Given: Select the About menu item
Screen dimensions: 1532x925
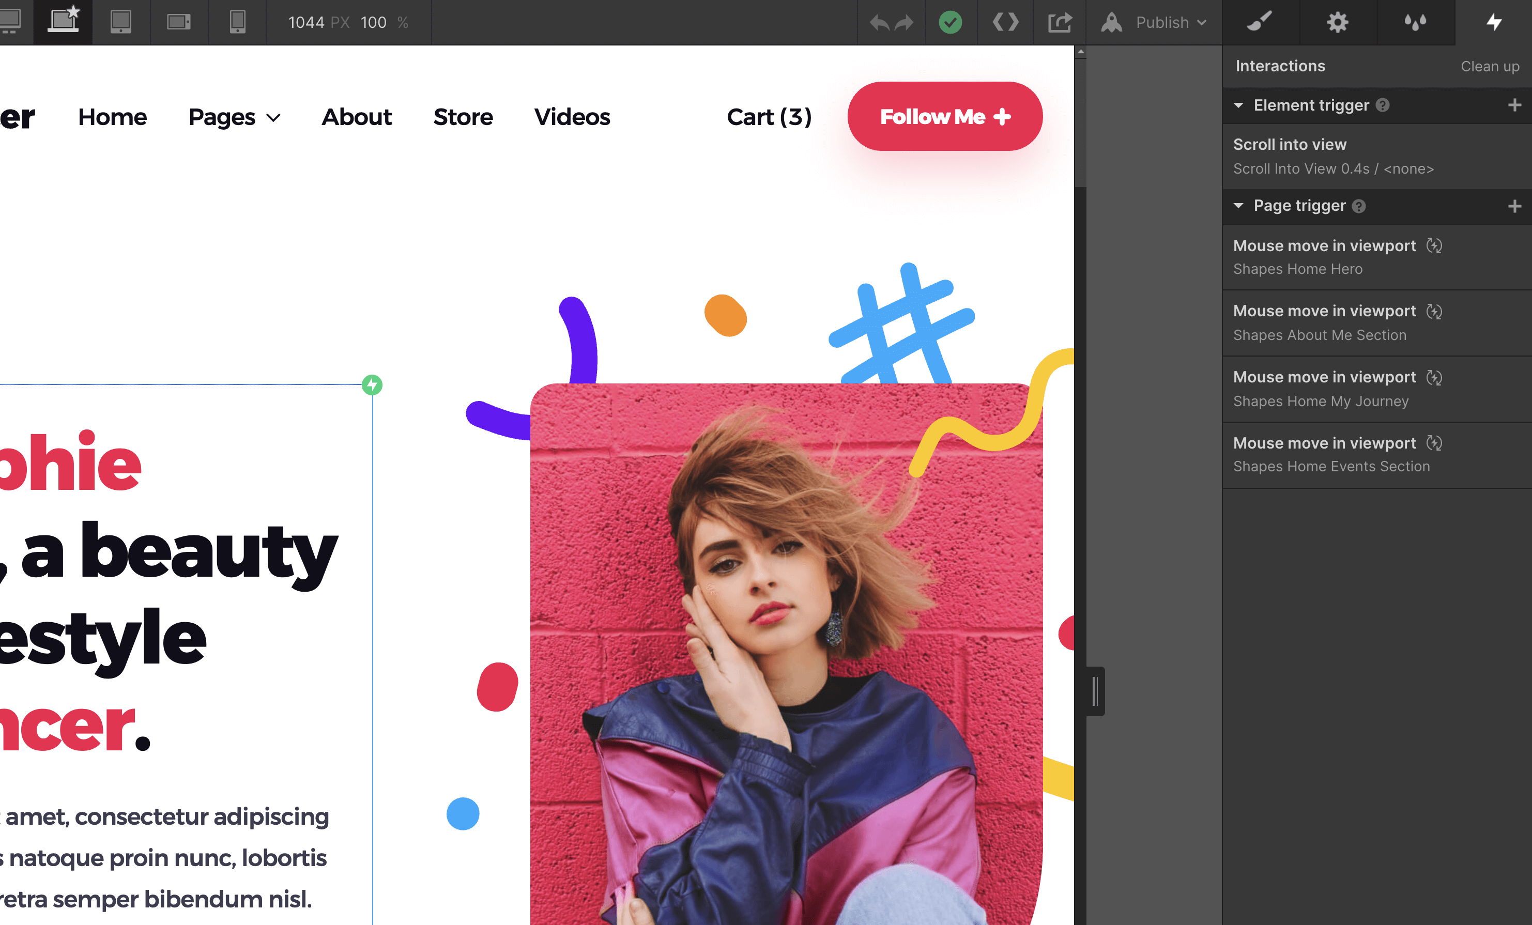Looking at the screenshot, I should (x=356, y=117).
